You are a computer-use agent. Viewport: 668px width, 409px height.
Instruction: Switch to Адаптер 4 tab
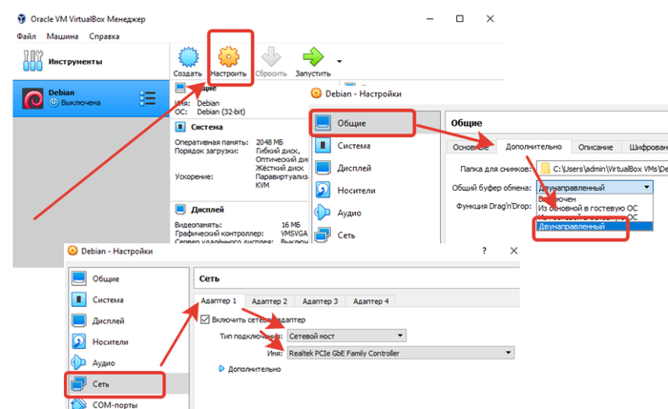click(370, 301)
